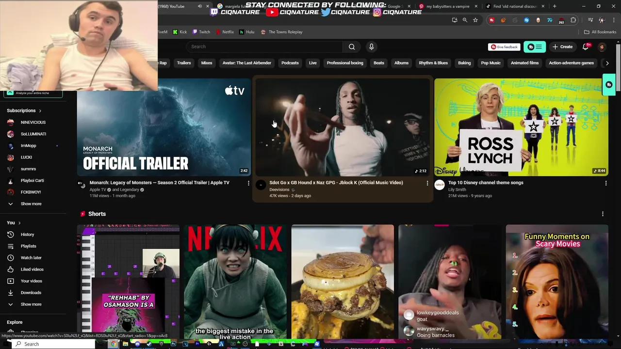Open the Chrome three-dot menu
This screenshot has height=349, width=621.
[613, 20]
